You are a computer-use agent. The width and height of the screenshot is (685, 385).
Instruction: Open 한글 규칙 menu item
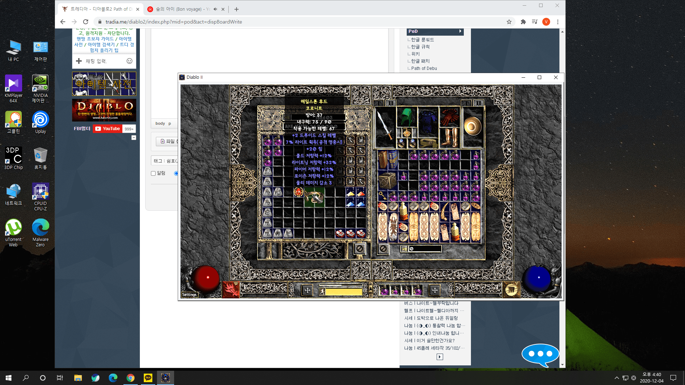(x=420, y=47)
